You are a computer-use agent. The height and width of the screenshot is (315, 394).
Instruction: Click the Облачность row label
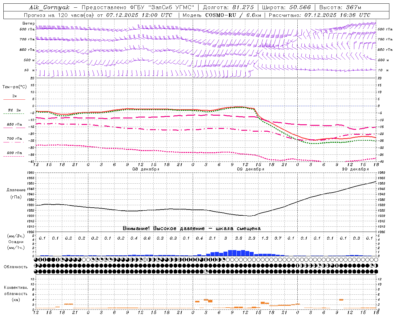pos(16,267)
